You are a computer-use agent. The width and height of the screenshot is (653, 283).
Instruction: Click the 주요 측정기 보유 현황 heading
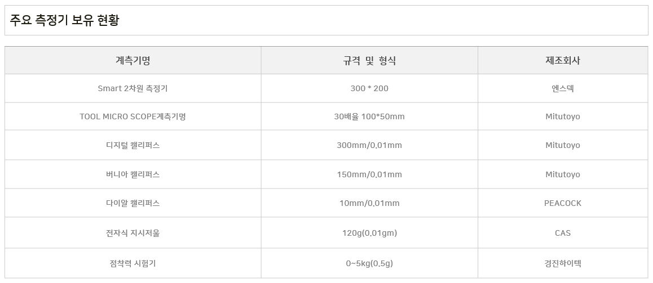pos(64,20)
